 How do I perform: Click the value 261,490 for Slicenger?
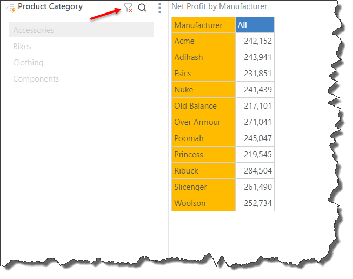coord(255,187)
